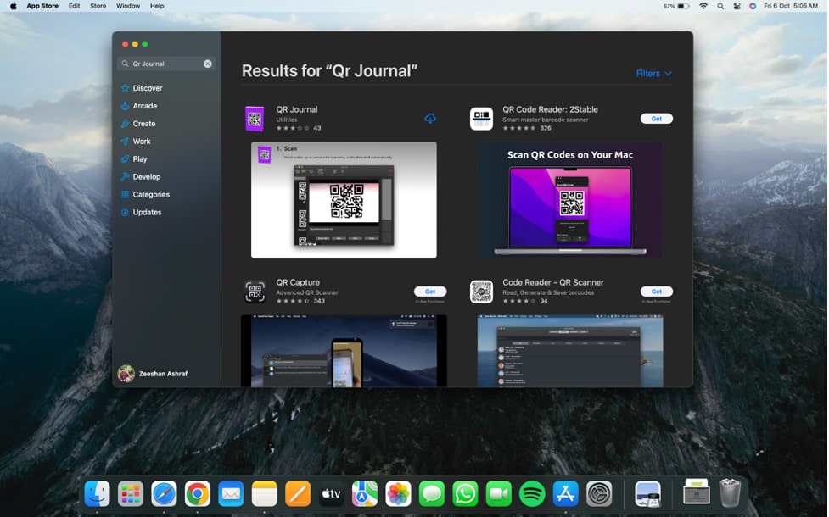The height and width of the screenshot is (517, 829).
Task: Open the QR Journal app icon
Action: pyautogui.click(x=255, y=119)
